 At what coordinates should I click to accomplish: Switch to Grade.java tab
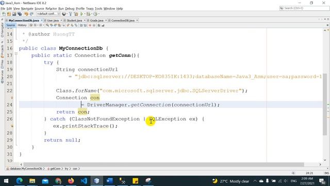point(96,21)
